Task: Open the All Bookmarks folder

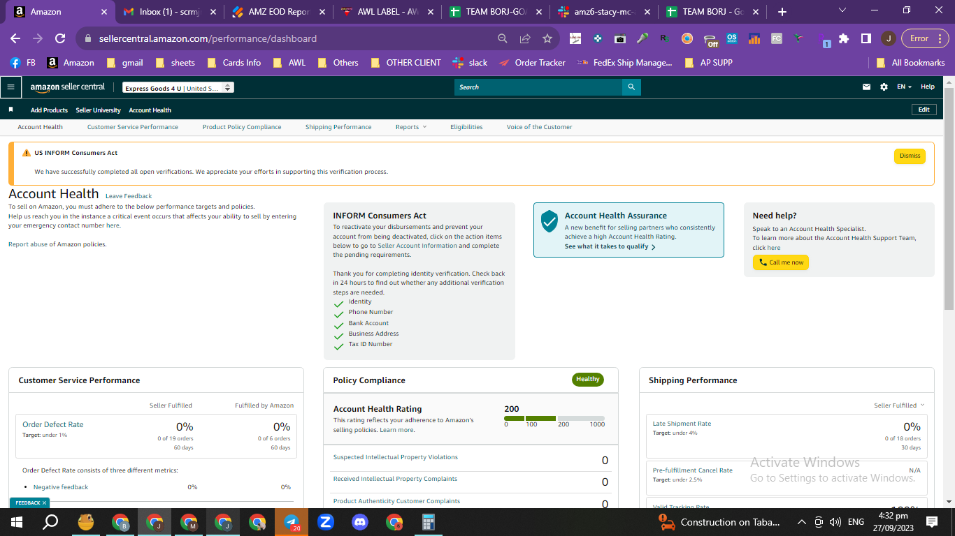Action: click(911, 63)
